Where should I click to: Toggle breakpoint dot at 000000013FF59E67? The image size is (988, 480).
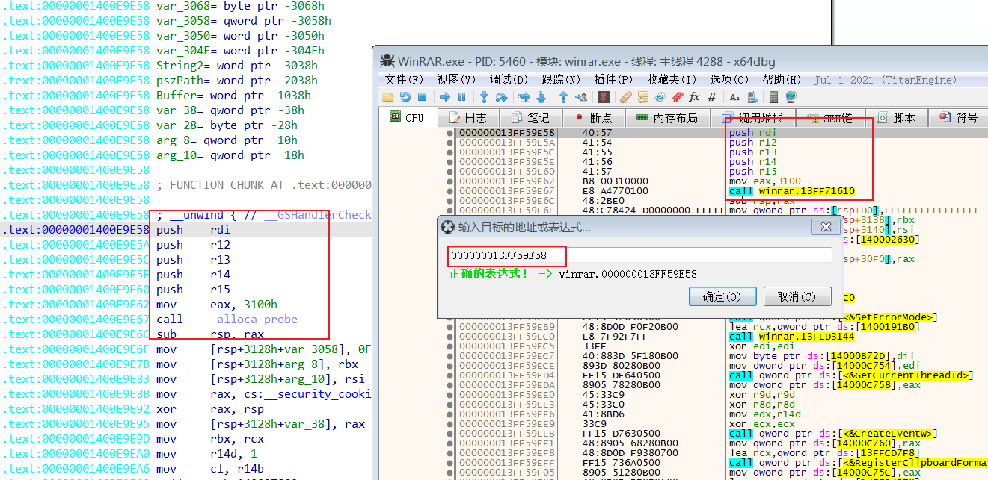(x=450, y=191)
